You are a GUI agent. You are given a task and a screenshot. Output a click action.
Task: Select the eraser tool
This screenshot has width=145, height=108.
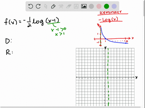[69, 6]
